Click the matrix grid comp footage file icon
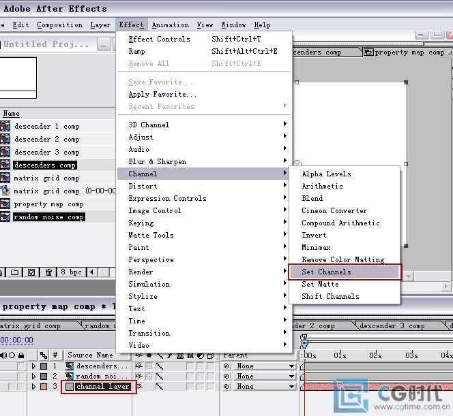Viewport: 453px width, 416px height. [5, 191]
